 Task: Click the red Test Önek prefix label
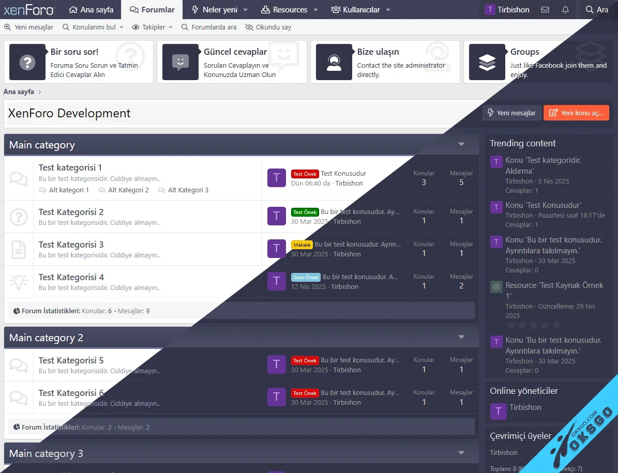click(305, 174)
